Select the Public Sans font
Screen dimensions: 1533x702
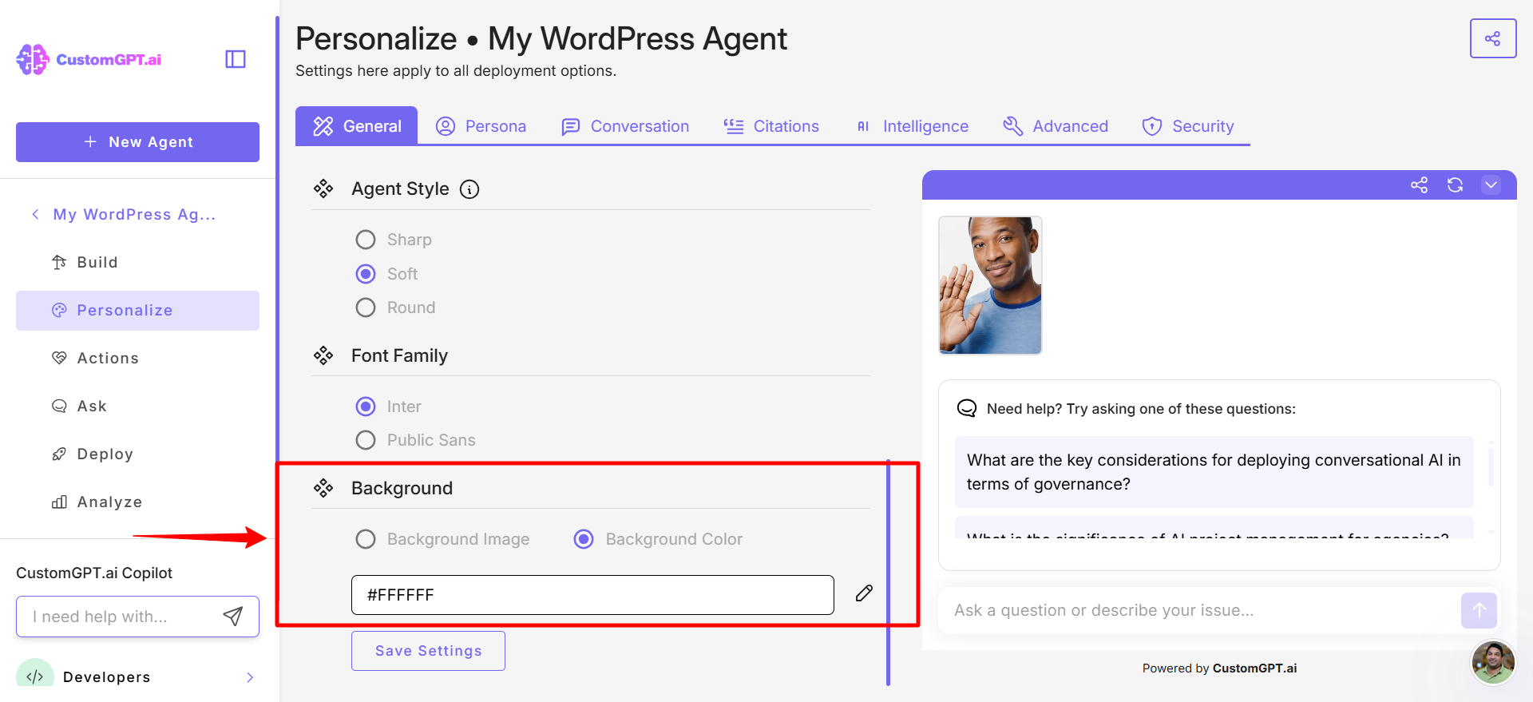tap(366, 440)
